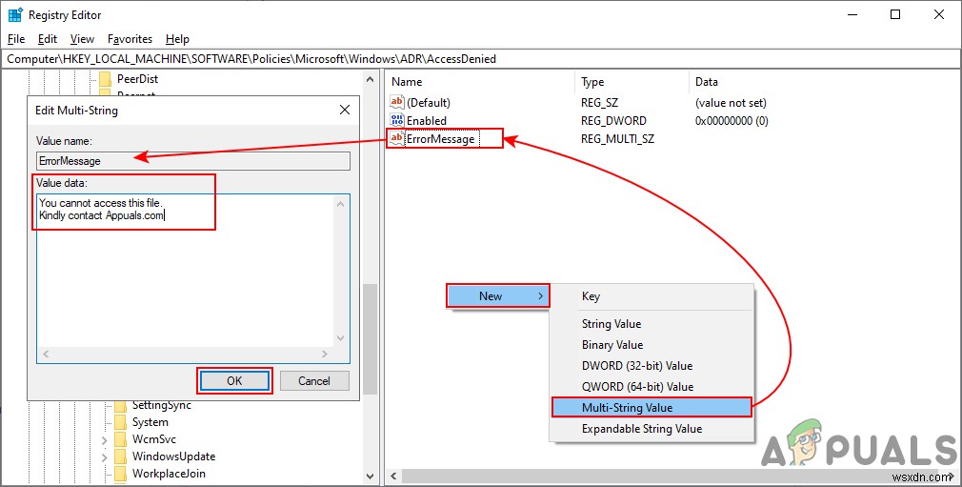Click value data horizontal scroll right arrow
This screenshot has width=962, height=487.
pos(325,355)
